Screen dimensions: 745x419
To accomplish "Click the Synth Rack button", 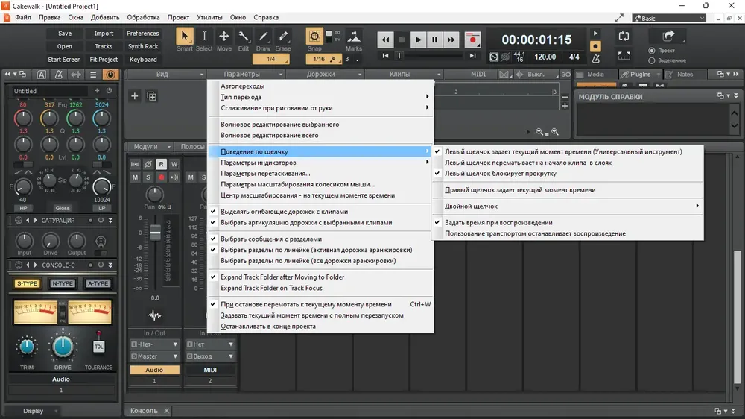I will [142, 47].
